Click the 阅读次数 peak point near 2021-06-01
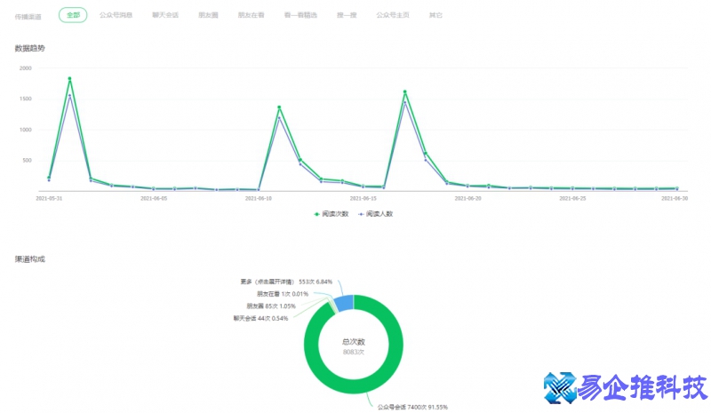This screenshot has height=413, width=711. (70, 78)
